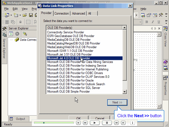Close the Data Link Properties dialog
The width and height of the screenshot is (169, 127).
point(130,6)
